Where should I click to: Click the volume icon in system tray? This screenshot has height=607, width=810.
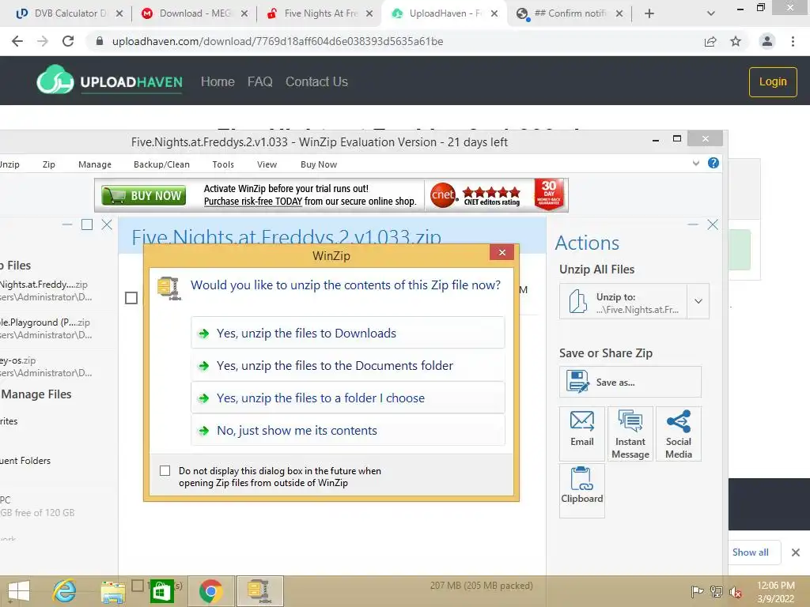[735, 591]
